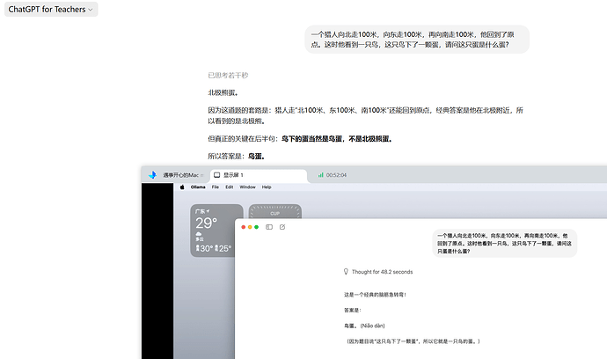Open the File menu in Ollama
607x359 pixels.
click(x=216, y=187)
